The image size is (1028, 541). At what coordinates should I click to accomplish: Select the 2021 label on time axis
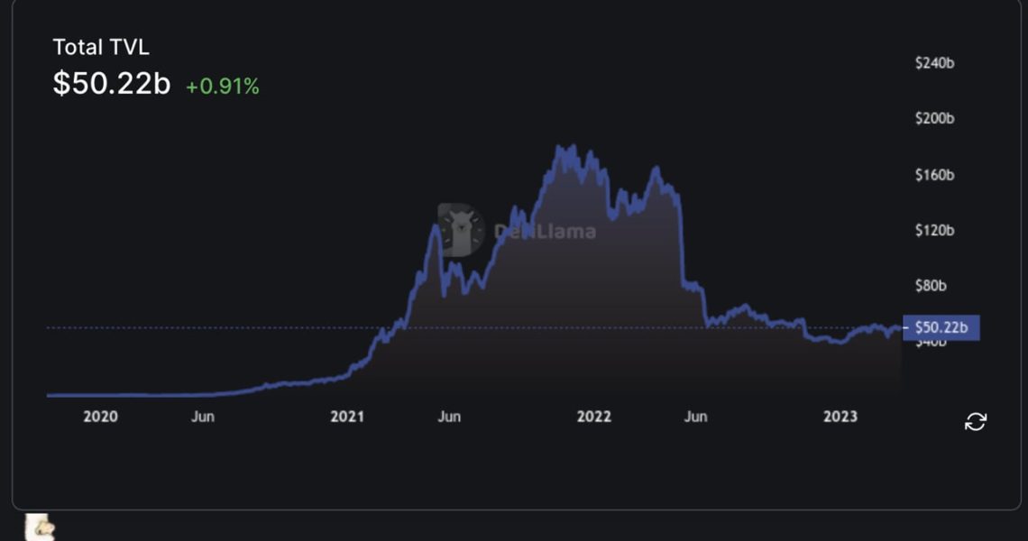click(x=347, y=416)
